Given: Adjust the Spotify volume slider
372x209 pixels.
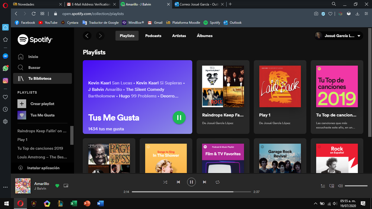Looking at the screenshot, I should (356, 186).
